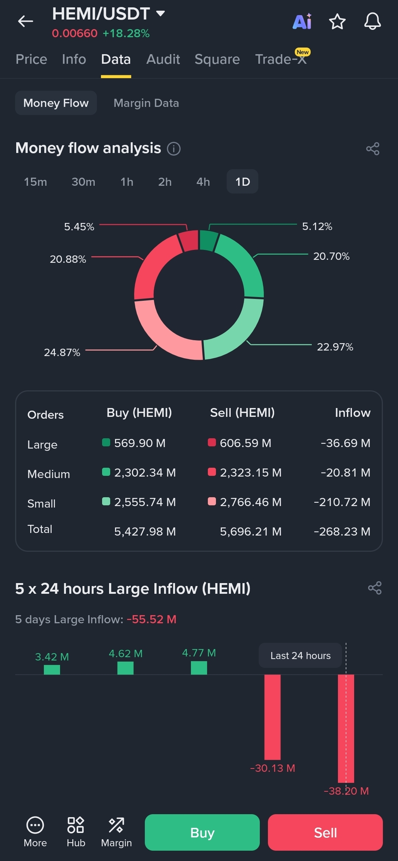Tap the 5 days Large Inflow -55.52 M figure

click(151, 619)
